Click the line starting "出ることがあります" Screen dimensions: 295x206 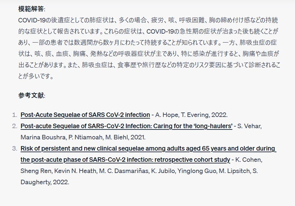click(x=149, y=65)
